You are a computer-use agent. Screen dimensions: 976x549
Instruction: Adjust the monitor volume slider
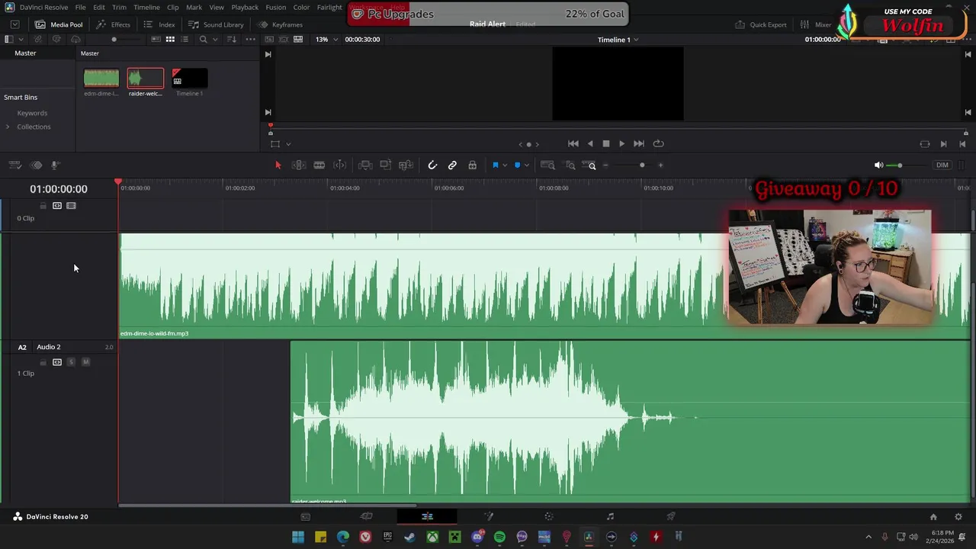tap(900, 165)
